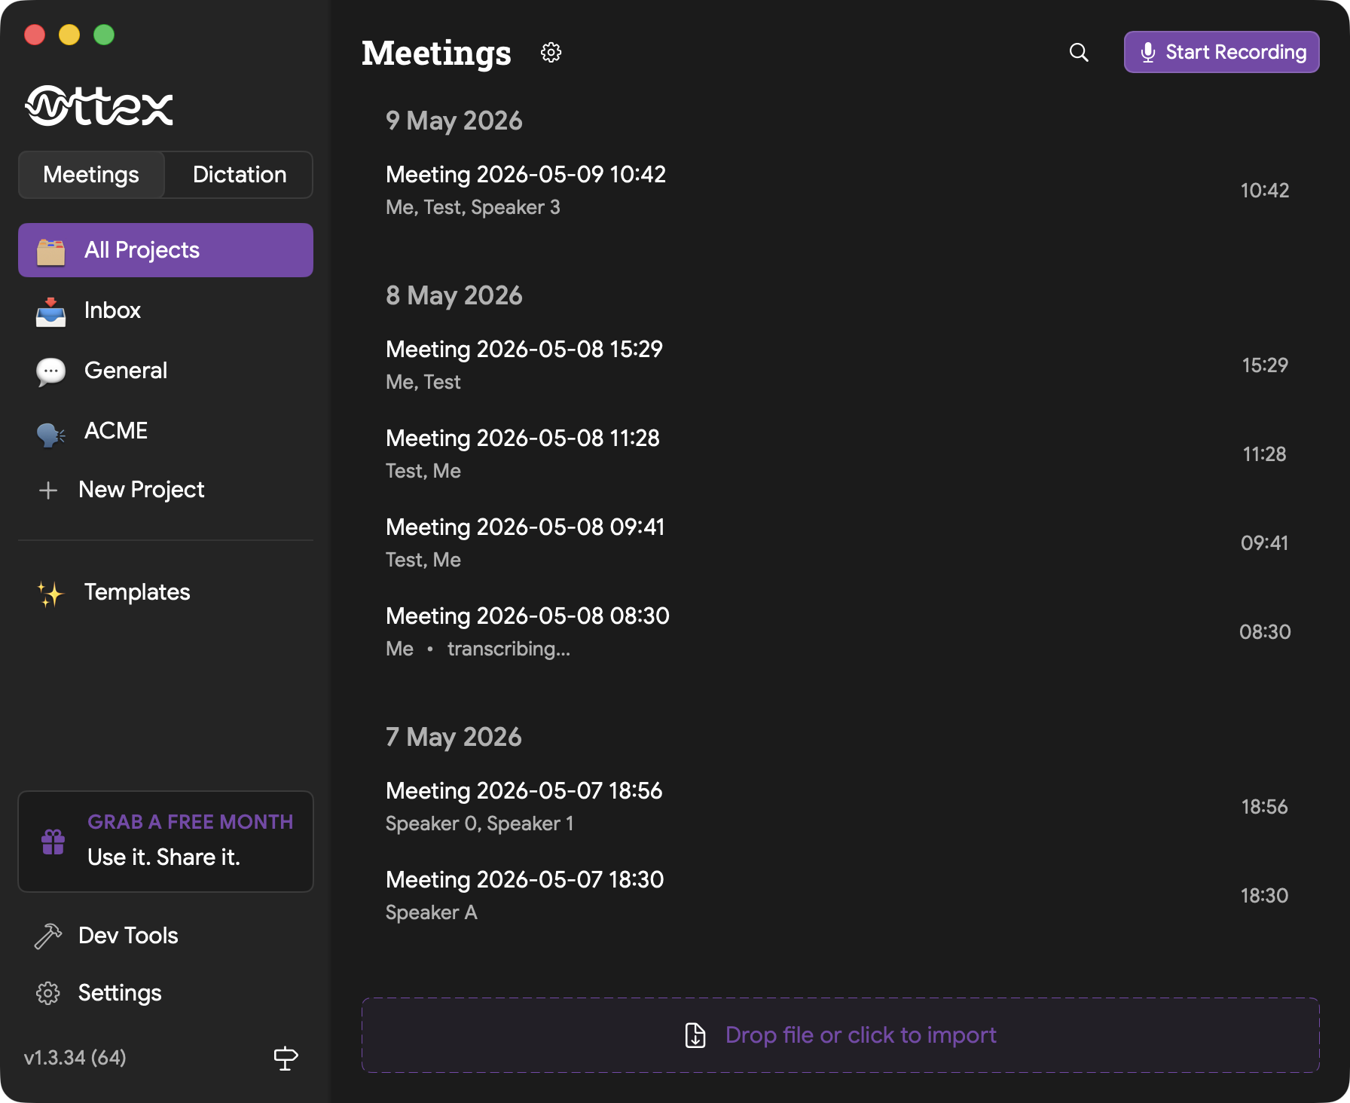Click Speaker 0, Speaker 1 participants
The image size is (1350, 1103).
pyautogui.click(x=480, y=823)
